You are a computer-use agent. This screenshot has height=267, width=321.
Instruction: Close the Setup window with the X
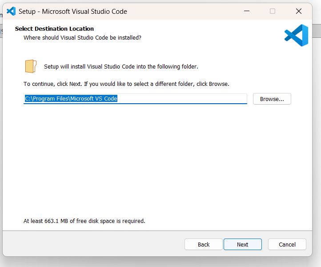[299, 11]
